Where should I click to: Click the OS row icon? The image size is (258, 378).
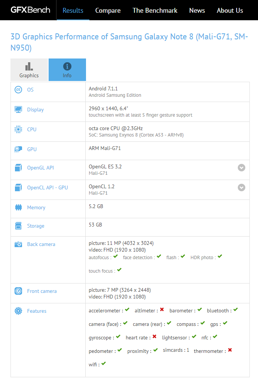(x=18, y=90)
